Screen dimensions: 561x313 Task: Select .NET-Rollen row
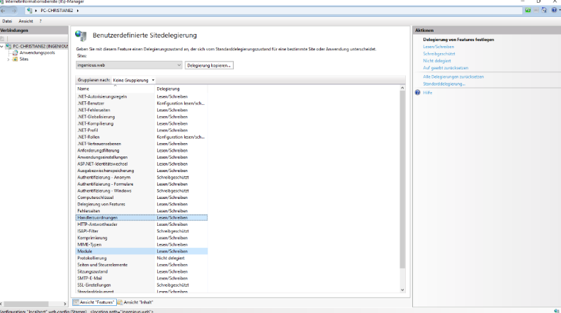tap(142, 137)
